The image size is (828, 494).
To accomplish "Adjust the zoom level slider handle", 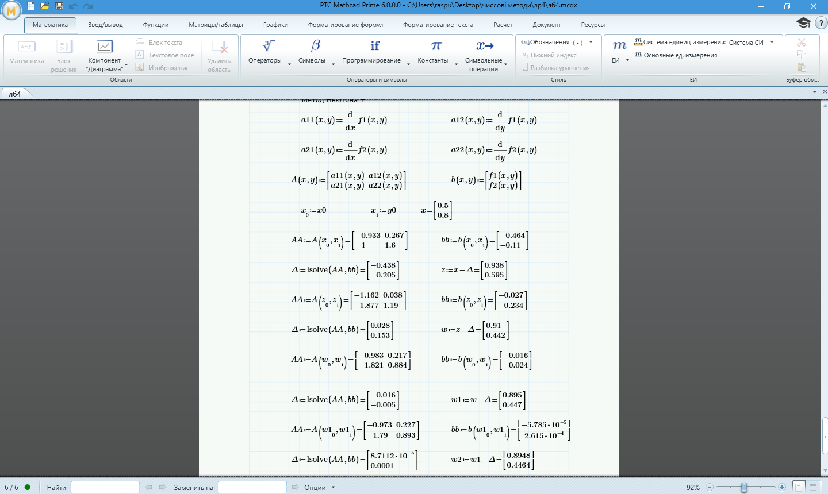I will tap(744, 487).
